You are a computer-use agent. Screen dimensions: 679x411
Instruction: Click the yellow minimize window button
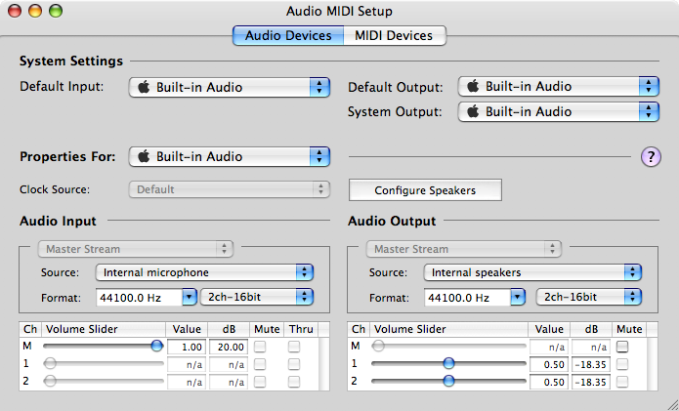click(36, 12)
